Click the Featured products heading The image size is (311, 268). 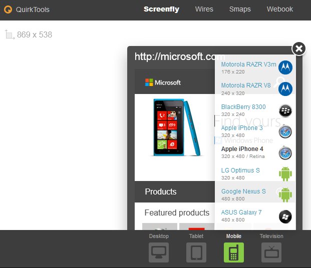coord(177,212)
